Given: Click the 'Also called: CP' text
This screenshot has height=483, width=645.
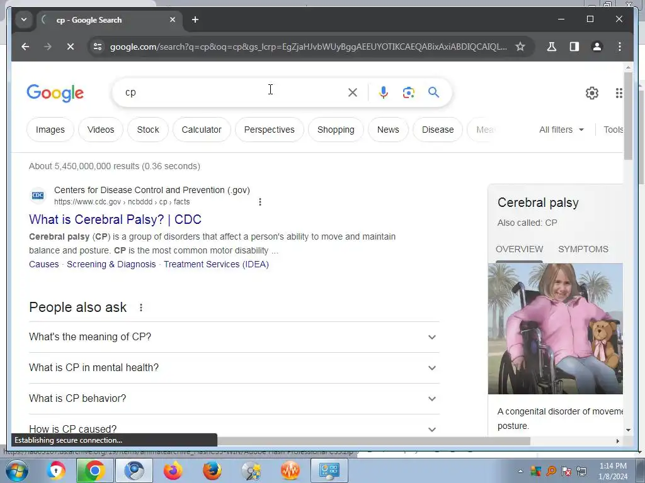Looking at the screenshot, I should pyautogui.click(x=527, y=223).
